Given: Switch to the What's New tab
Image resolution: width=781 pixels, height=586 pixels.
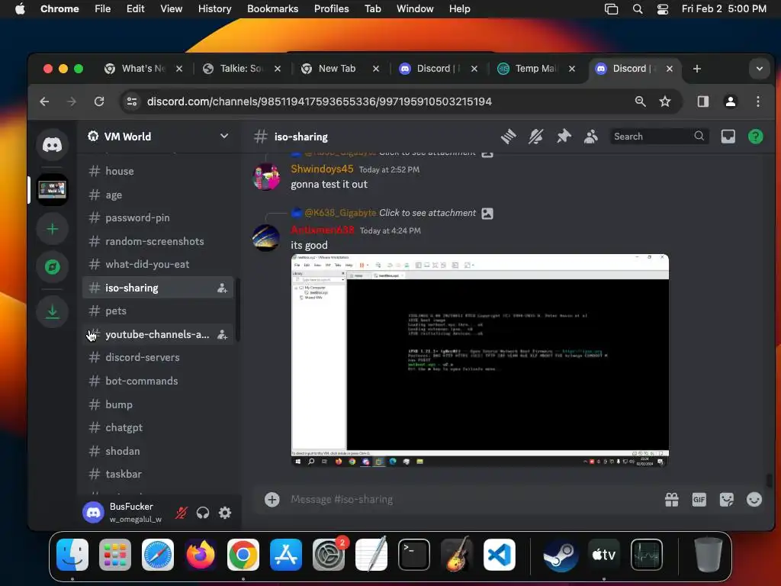Looking at the screenshot, I should (143, 68).
